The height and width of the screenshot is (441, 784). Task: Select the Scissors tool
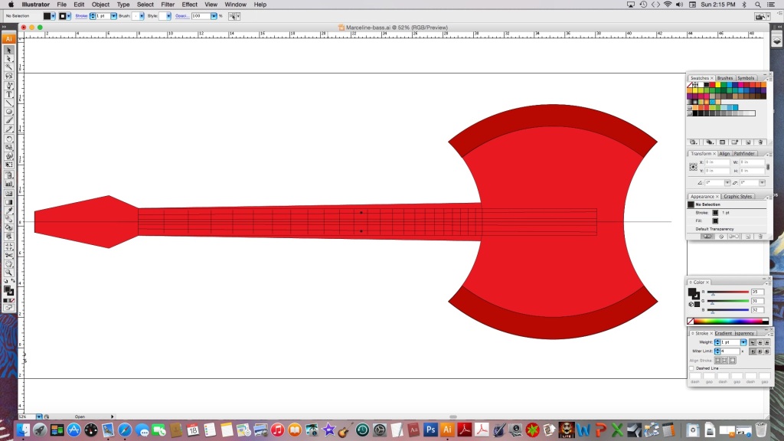(x=9, y=256)
